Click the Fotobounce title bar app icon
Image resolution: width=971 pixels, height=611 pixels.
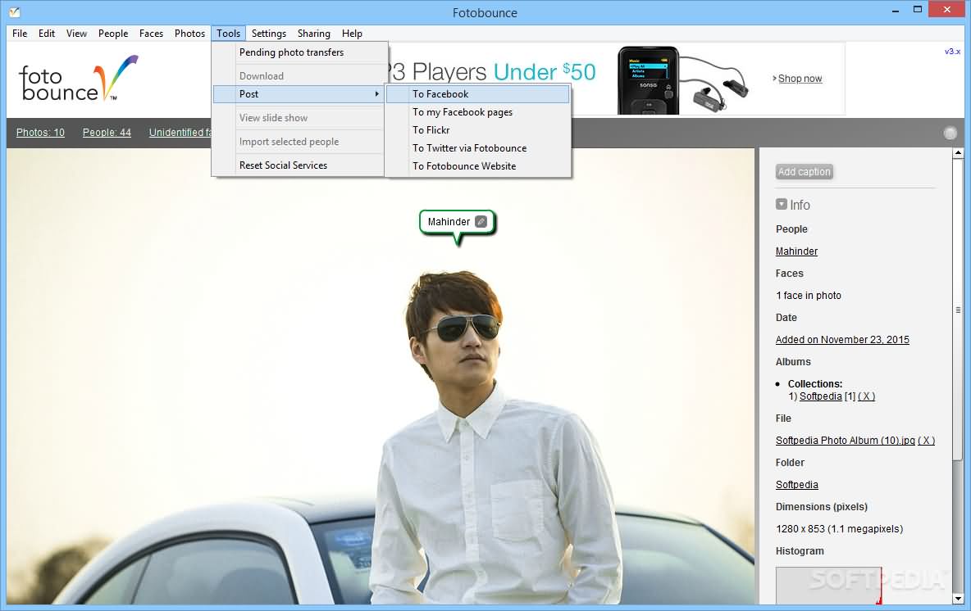click(x=14, y=11)
